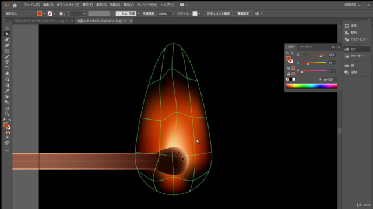Screen dimensions: 373x209
Task: Open the ウィンドウ(W) menu
Action: pyautogui.click(x=147, y=5)
